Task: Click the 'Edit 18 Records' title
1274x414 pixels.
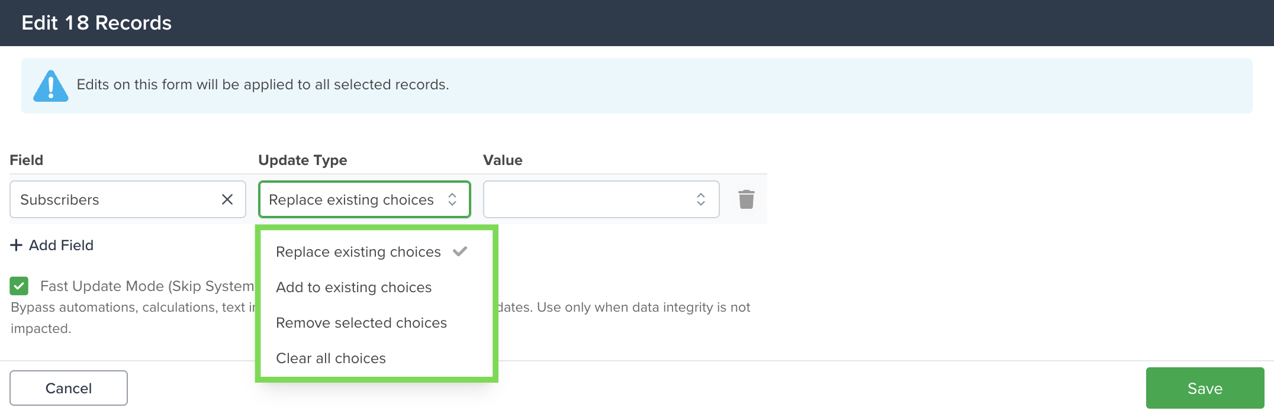Action: pos(96,22)
